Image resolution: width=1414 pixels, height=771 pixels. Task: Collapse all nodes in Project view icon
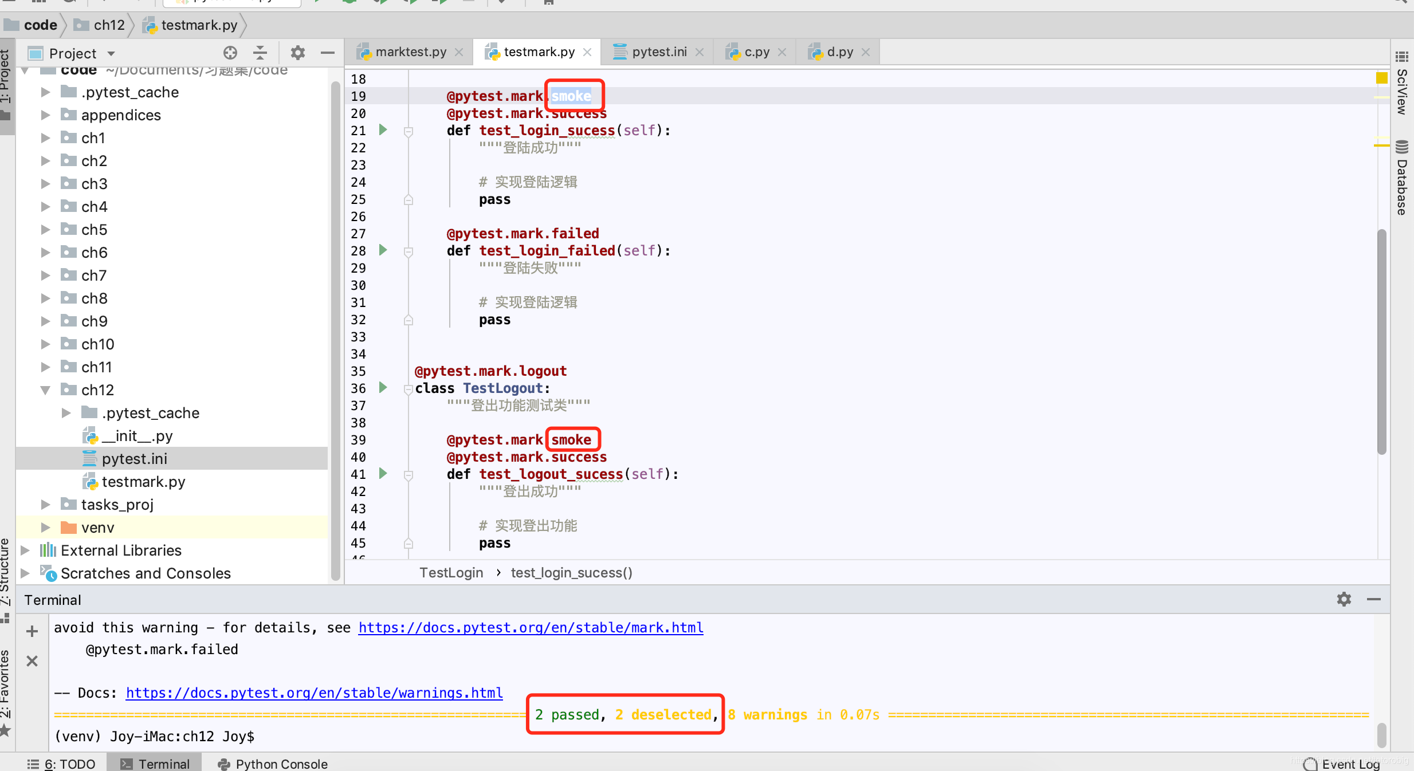pyautogui.click(x=260, y=52)
